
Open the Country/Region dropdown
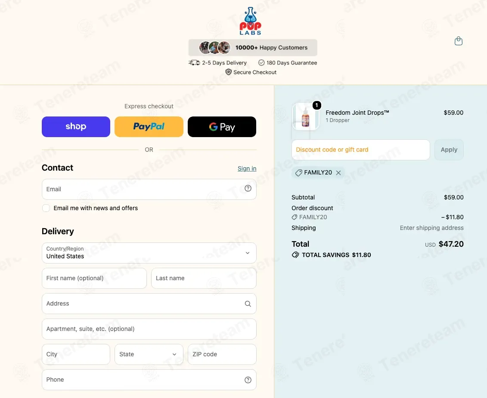(149, 253)
